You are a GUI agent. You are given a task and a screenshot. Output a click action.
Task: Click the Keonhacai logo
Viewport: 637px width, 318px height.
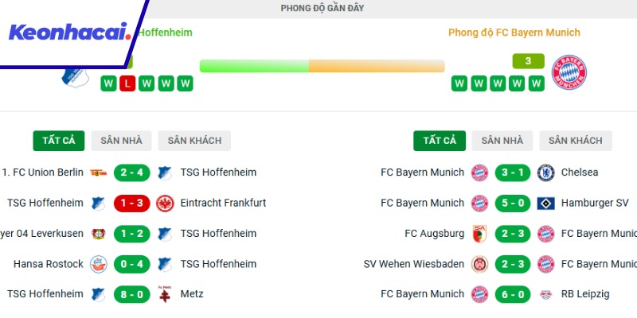pos(69,33)
